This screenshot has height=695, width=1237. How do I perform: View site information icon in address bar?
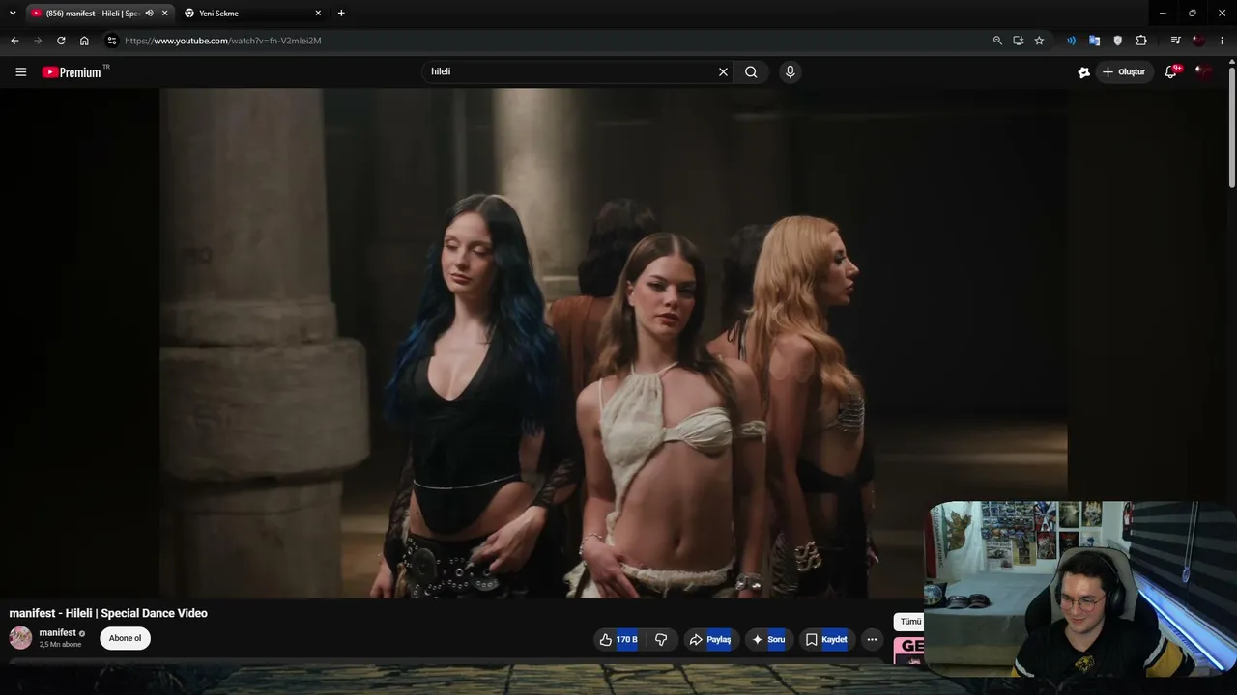[x=111, y=41]
